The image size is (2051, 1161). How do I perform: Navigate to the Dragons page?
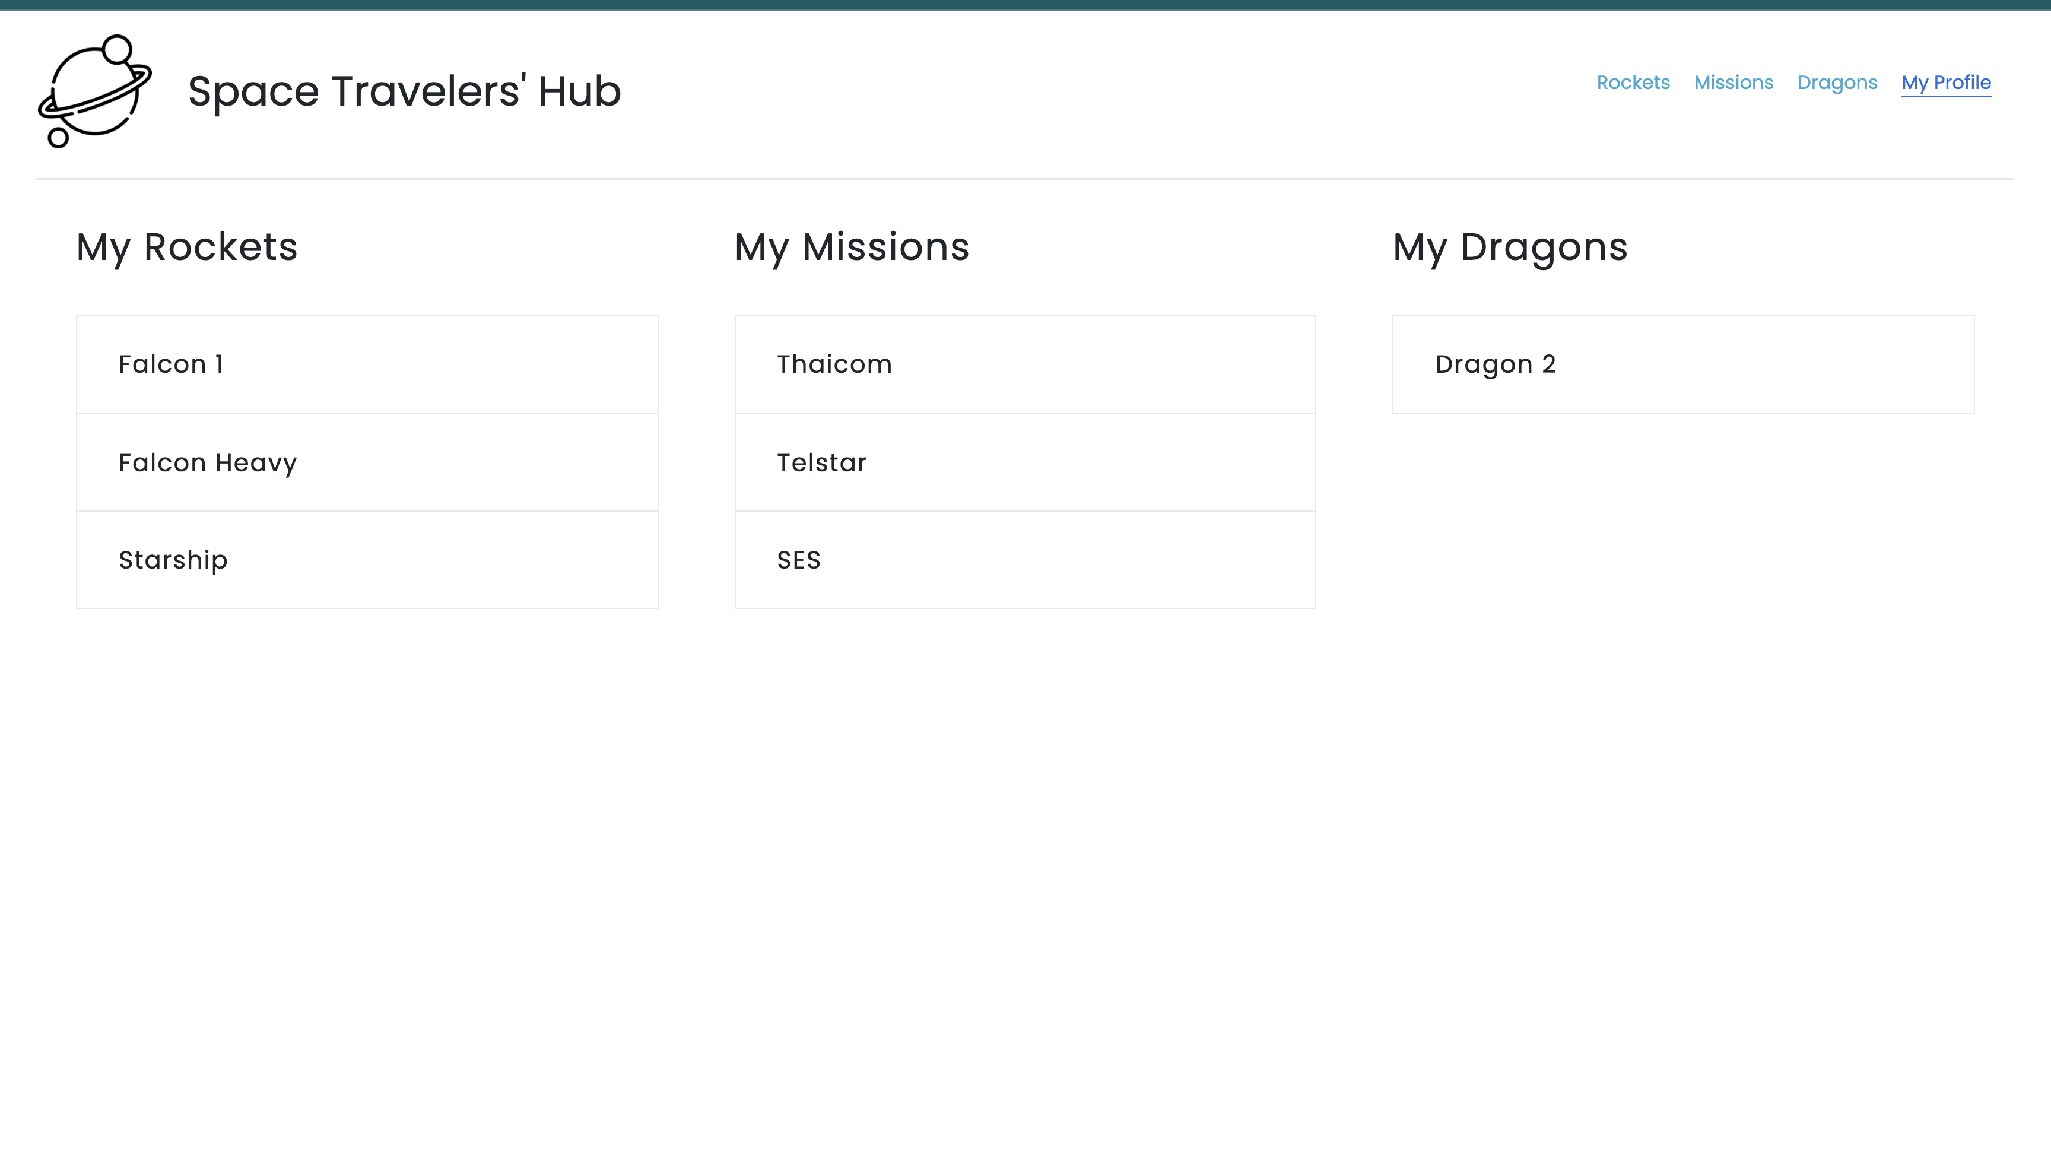1837,83
